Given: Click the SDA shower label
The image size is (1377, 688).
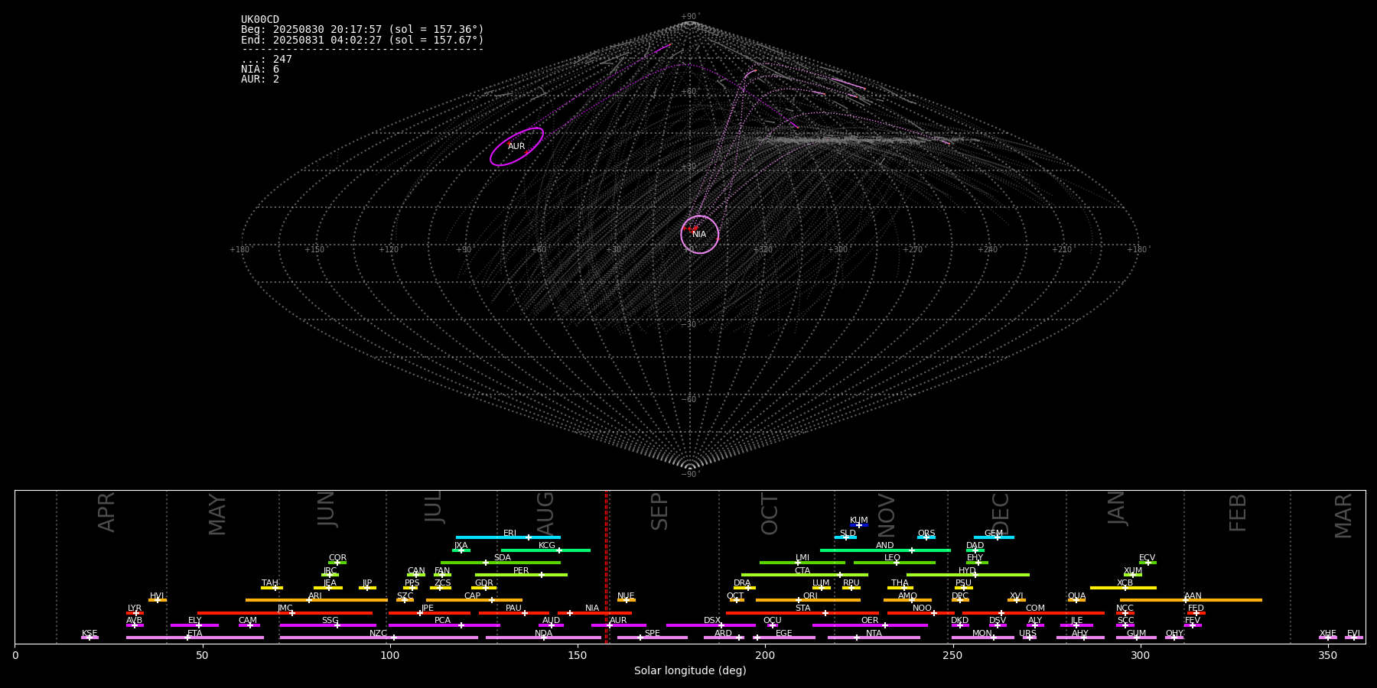Looking at the screenshot, I should tap(503, 557).
